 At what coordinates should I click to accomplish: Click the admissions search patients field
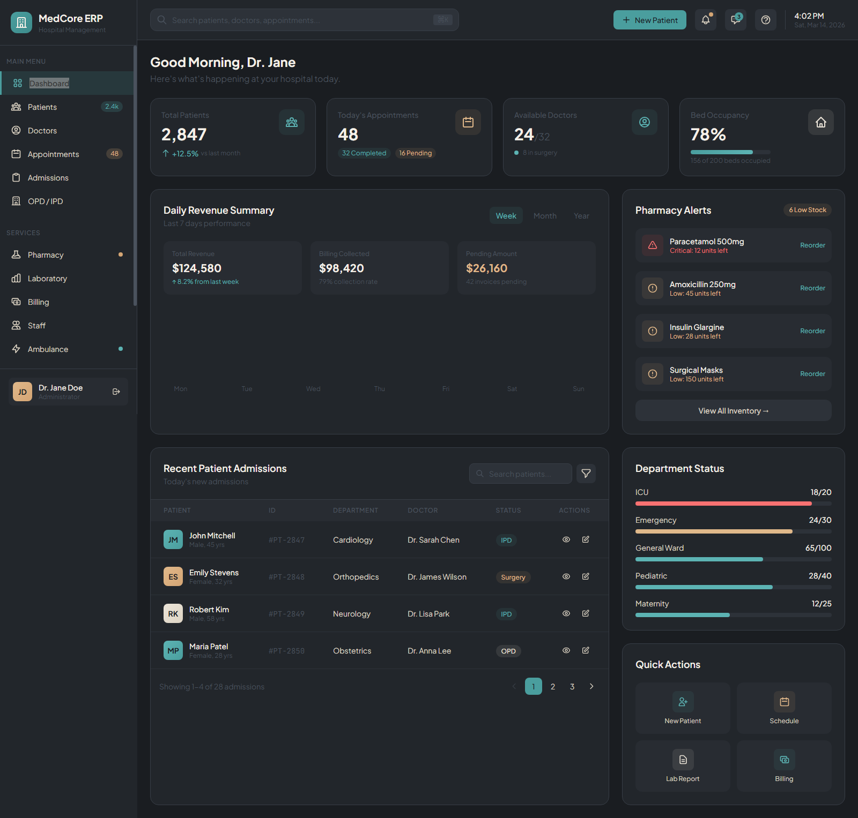point(520,473)
